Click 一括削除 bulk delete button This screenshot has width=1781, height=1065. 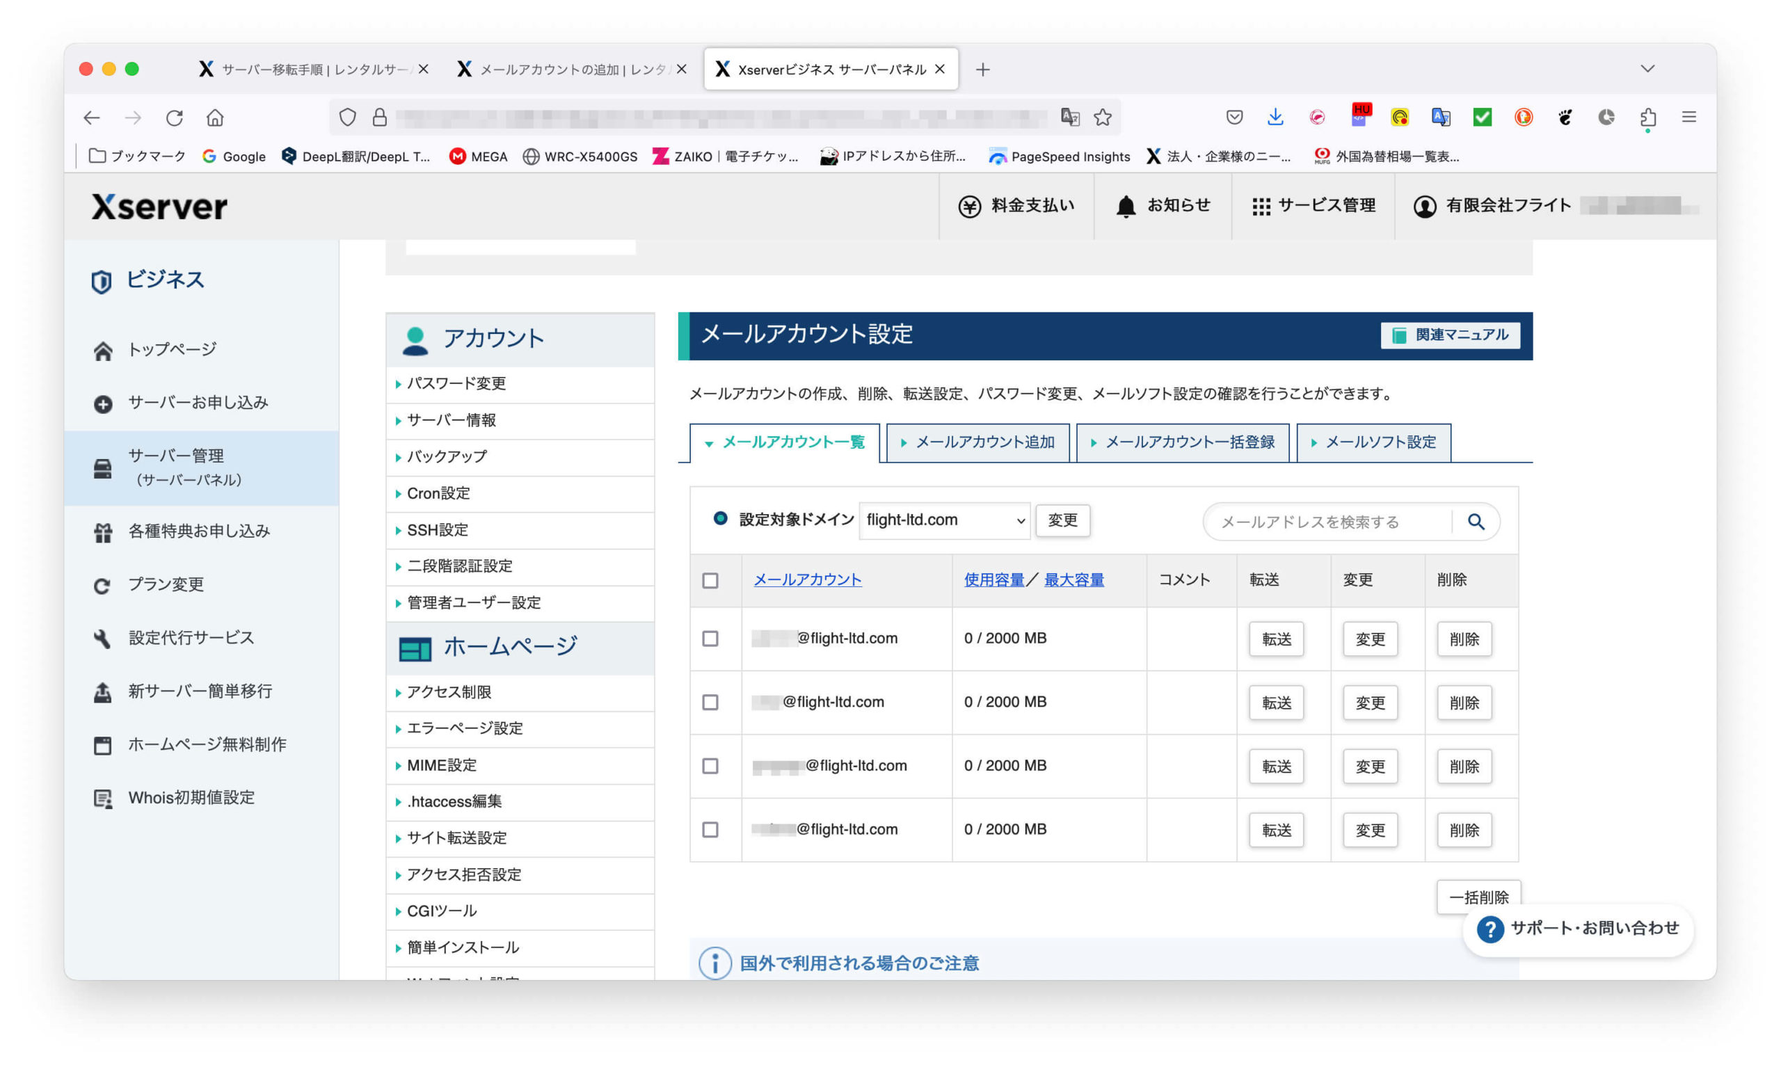click(1478, 898)
